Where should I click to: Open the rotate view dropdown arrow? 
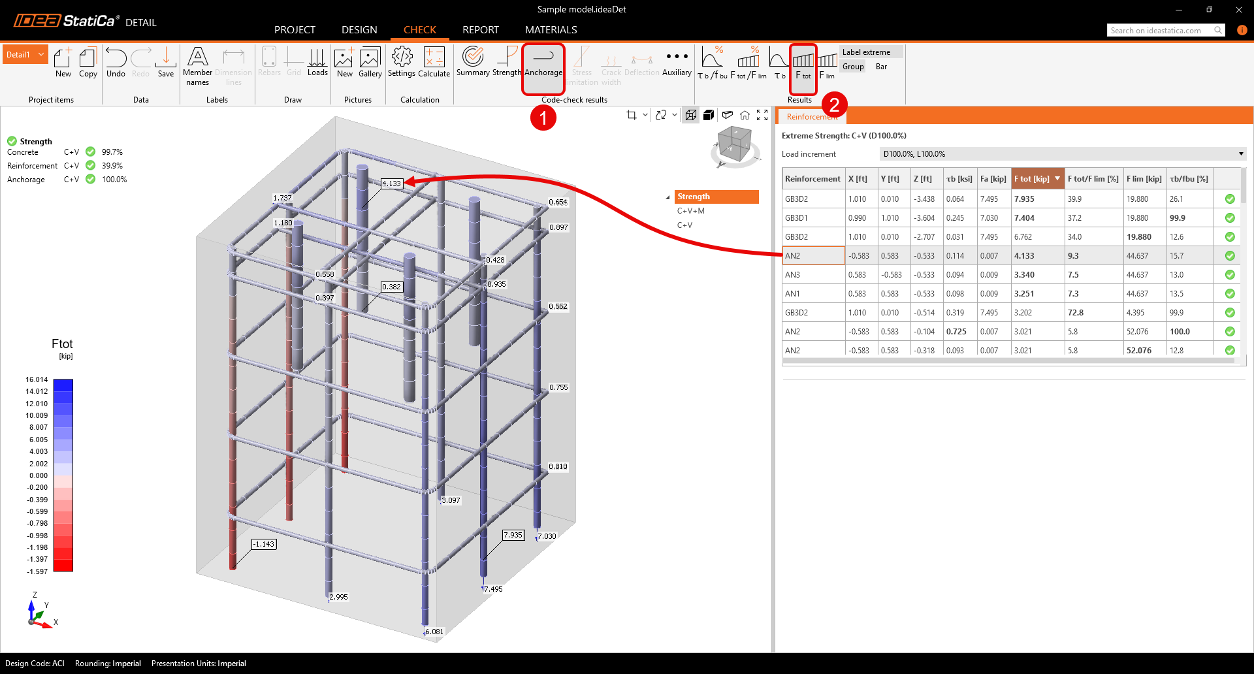pyautogui.click(x=675, y=115)
